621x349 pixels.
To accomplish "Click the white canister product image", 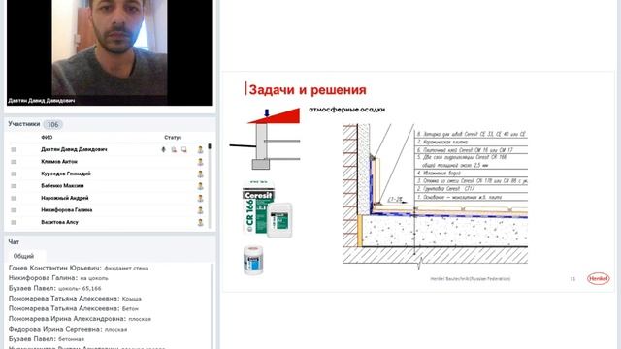I will (279, 220).
